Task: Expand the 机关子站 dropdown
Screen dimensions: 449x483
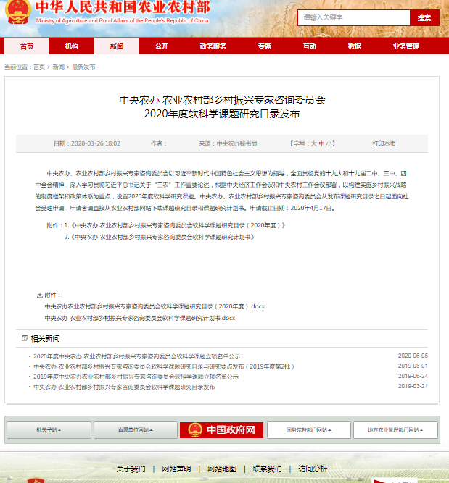Action: click(x=49, y=430)
